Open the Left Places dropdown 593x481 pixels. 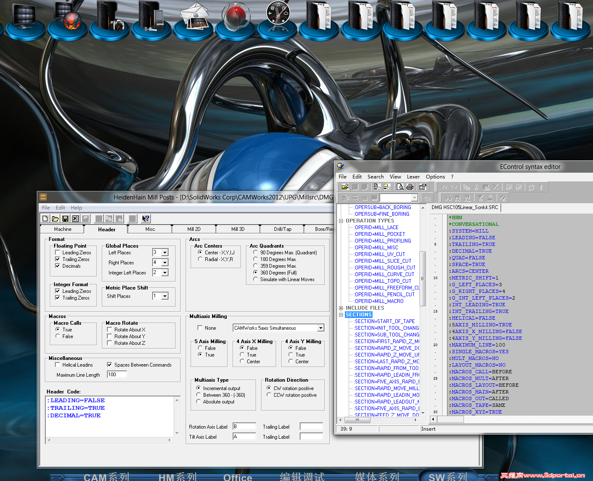[165, 252]
